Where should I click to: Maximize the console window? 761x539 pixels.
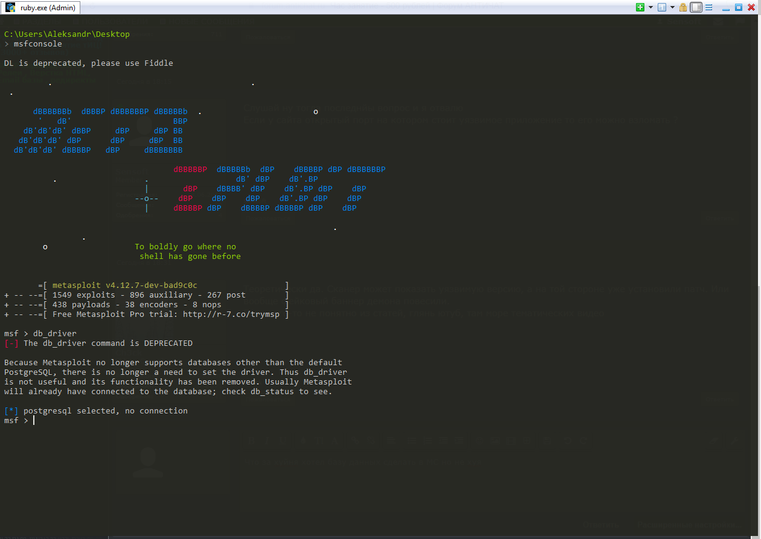(x=739, y=7)
